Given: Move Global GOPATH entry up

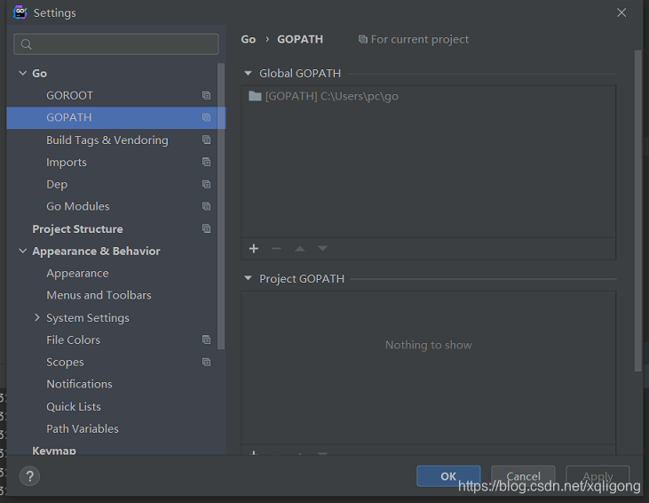Looking at the screenshot, I should [300, 249].
